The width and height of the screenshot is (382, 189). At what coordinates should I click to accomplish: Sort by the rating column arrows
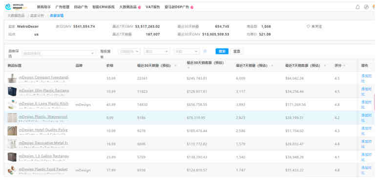344,66
